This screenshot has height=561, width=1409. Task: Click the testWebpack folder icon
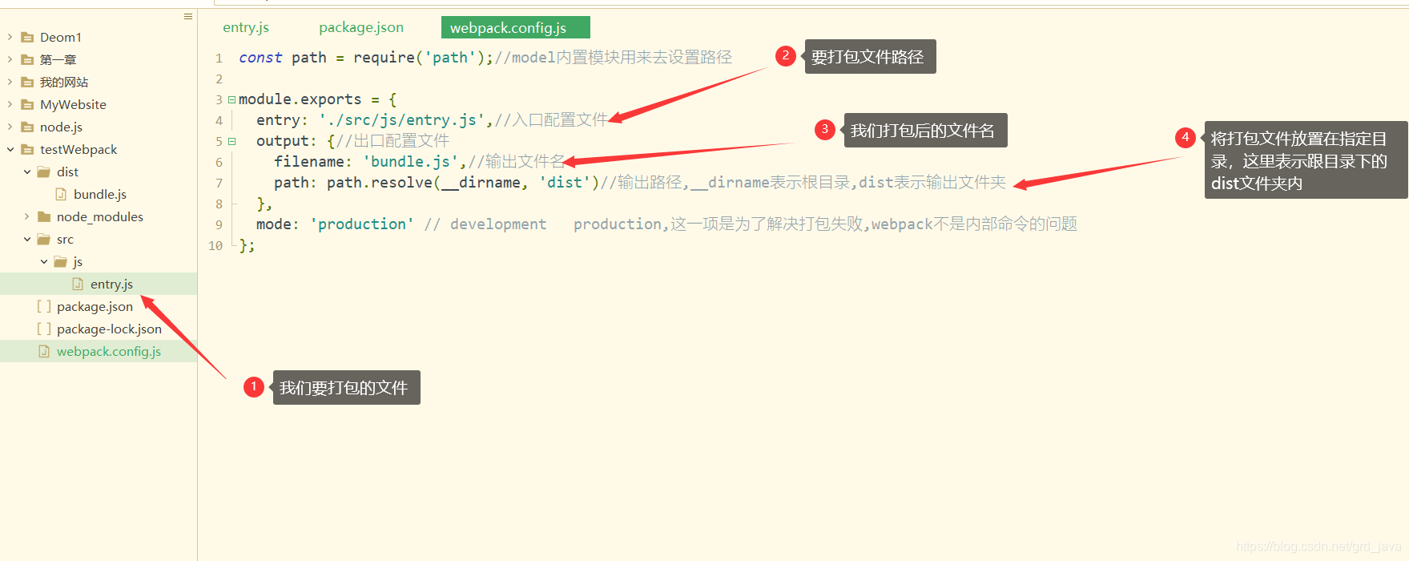pos(27,149)
